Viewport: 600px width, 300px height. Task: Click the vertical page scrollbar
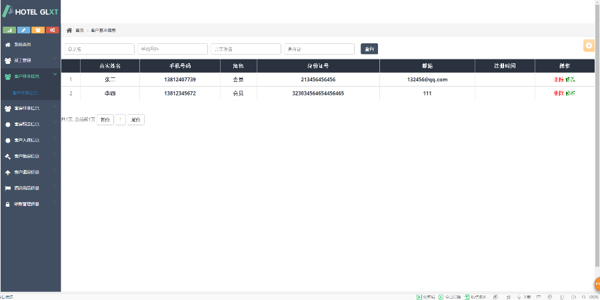coord(597,134)
